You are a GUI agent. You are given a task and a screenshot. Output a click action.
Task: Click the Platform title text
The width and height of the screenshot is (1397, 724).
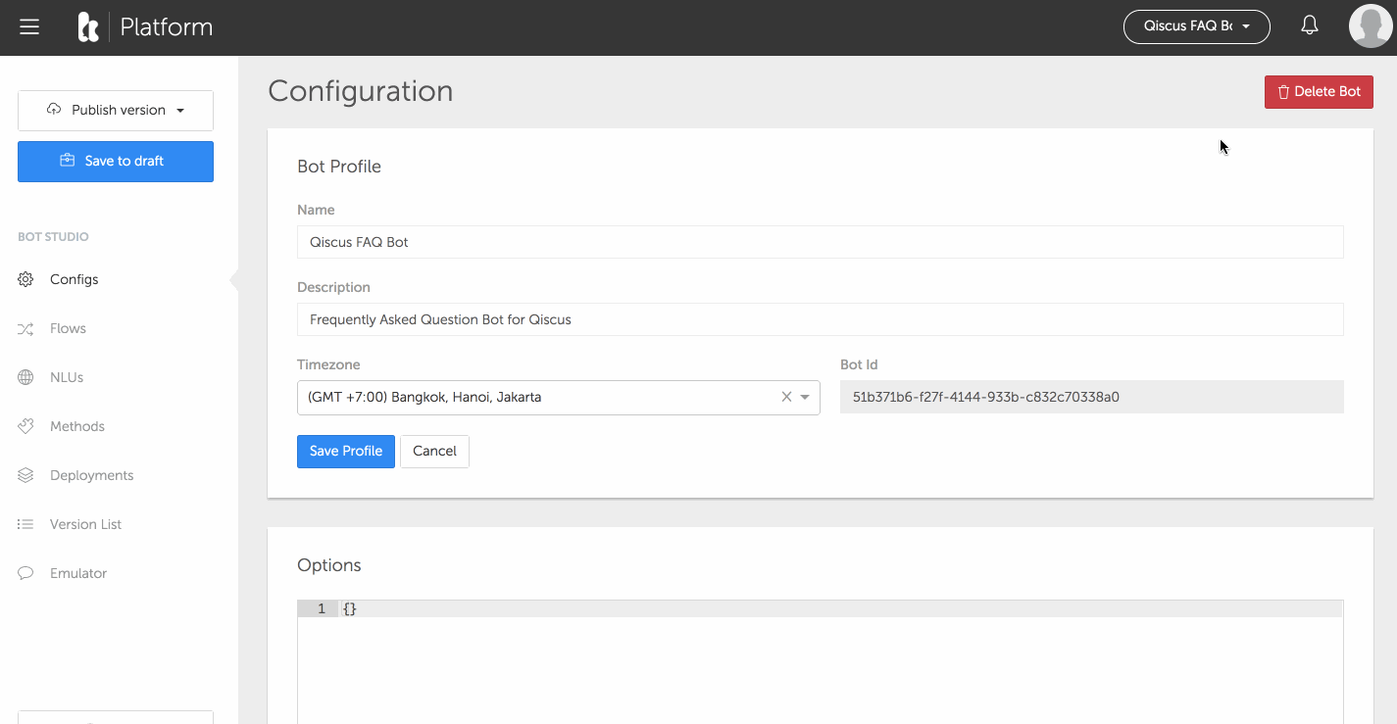[x=167, y=27]
